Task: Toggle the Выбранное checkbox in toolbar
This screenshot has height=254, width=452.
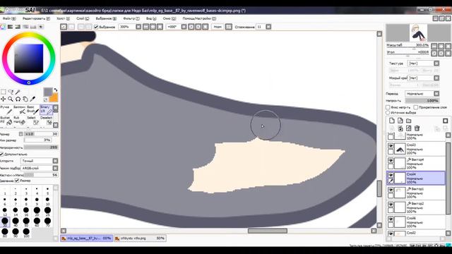Action: [96, 27]
